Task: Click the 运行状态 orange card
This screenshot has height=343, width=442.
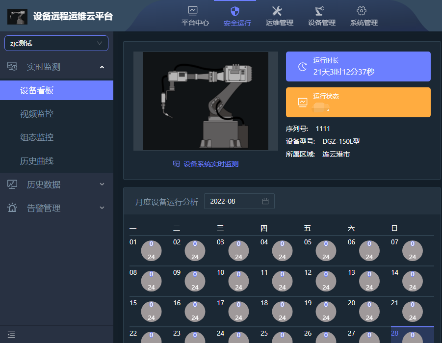Action: click(358, 102)
